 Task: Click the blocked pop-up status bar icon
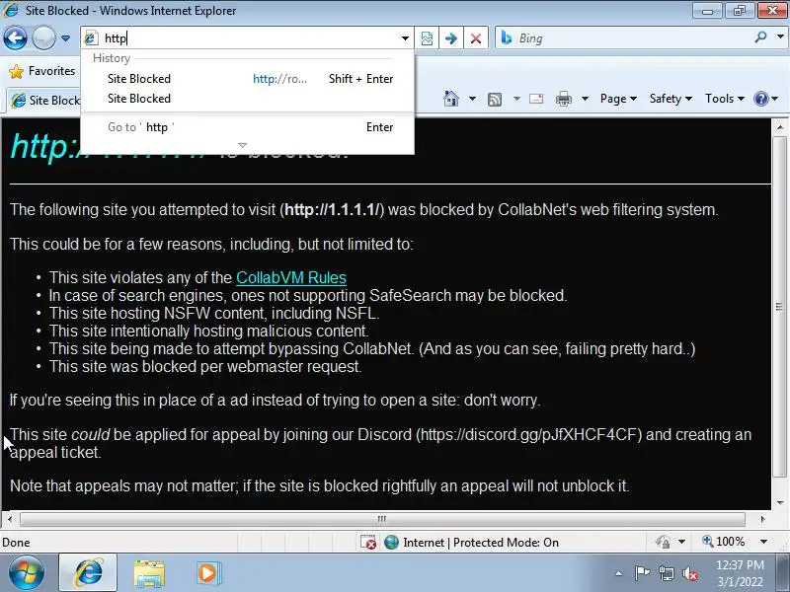click(x=367, y=542)
